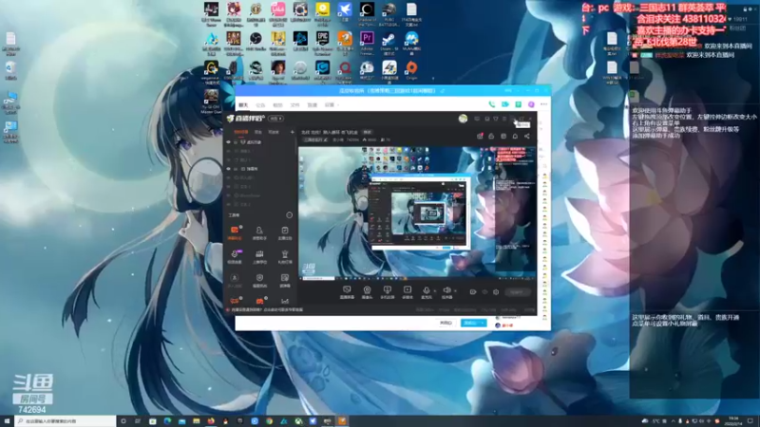Open the three-dot more menu in chat window

pyautogui.click(x=543, y=104)
